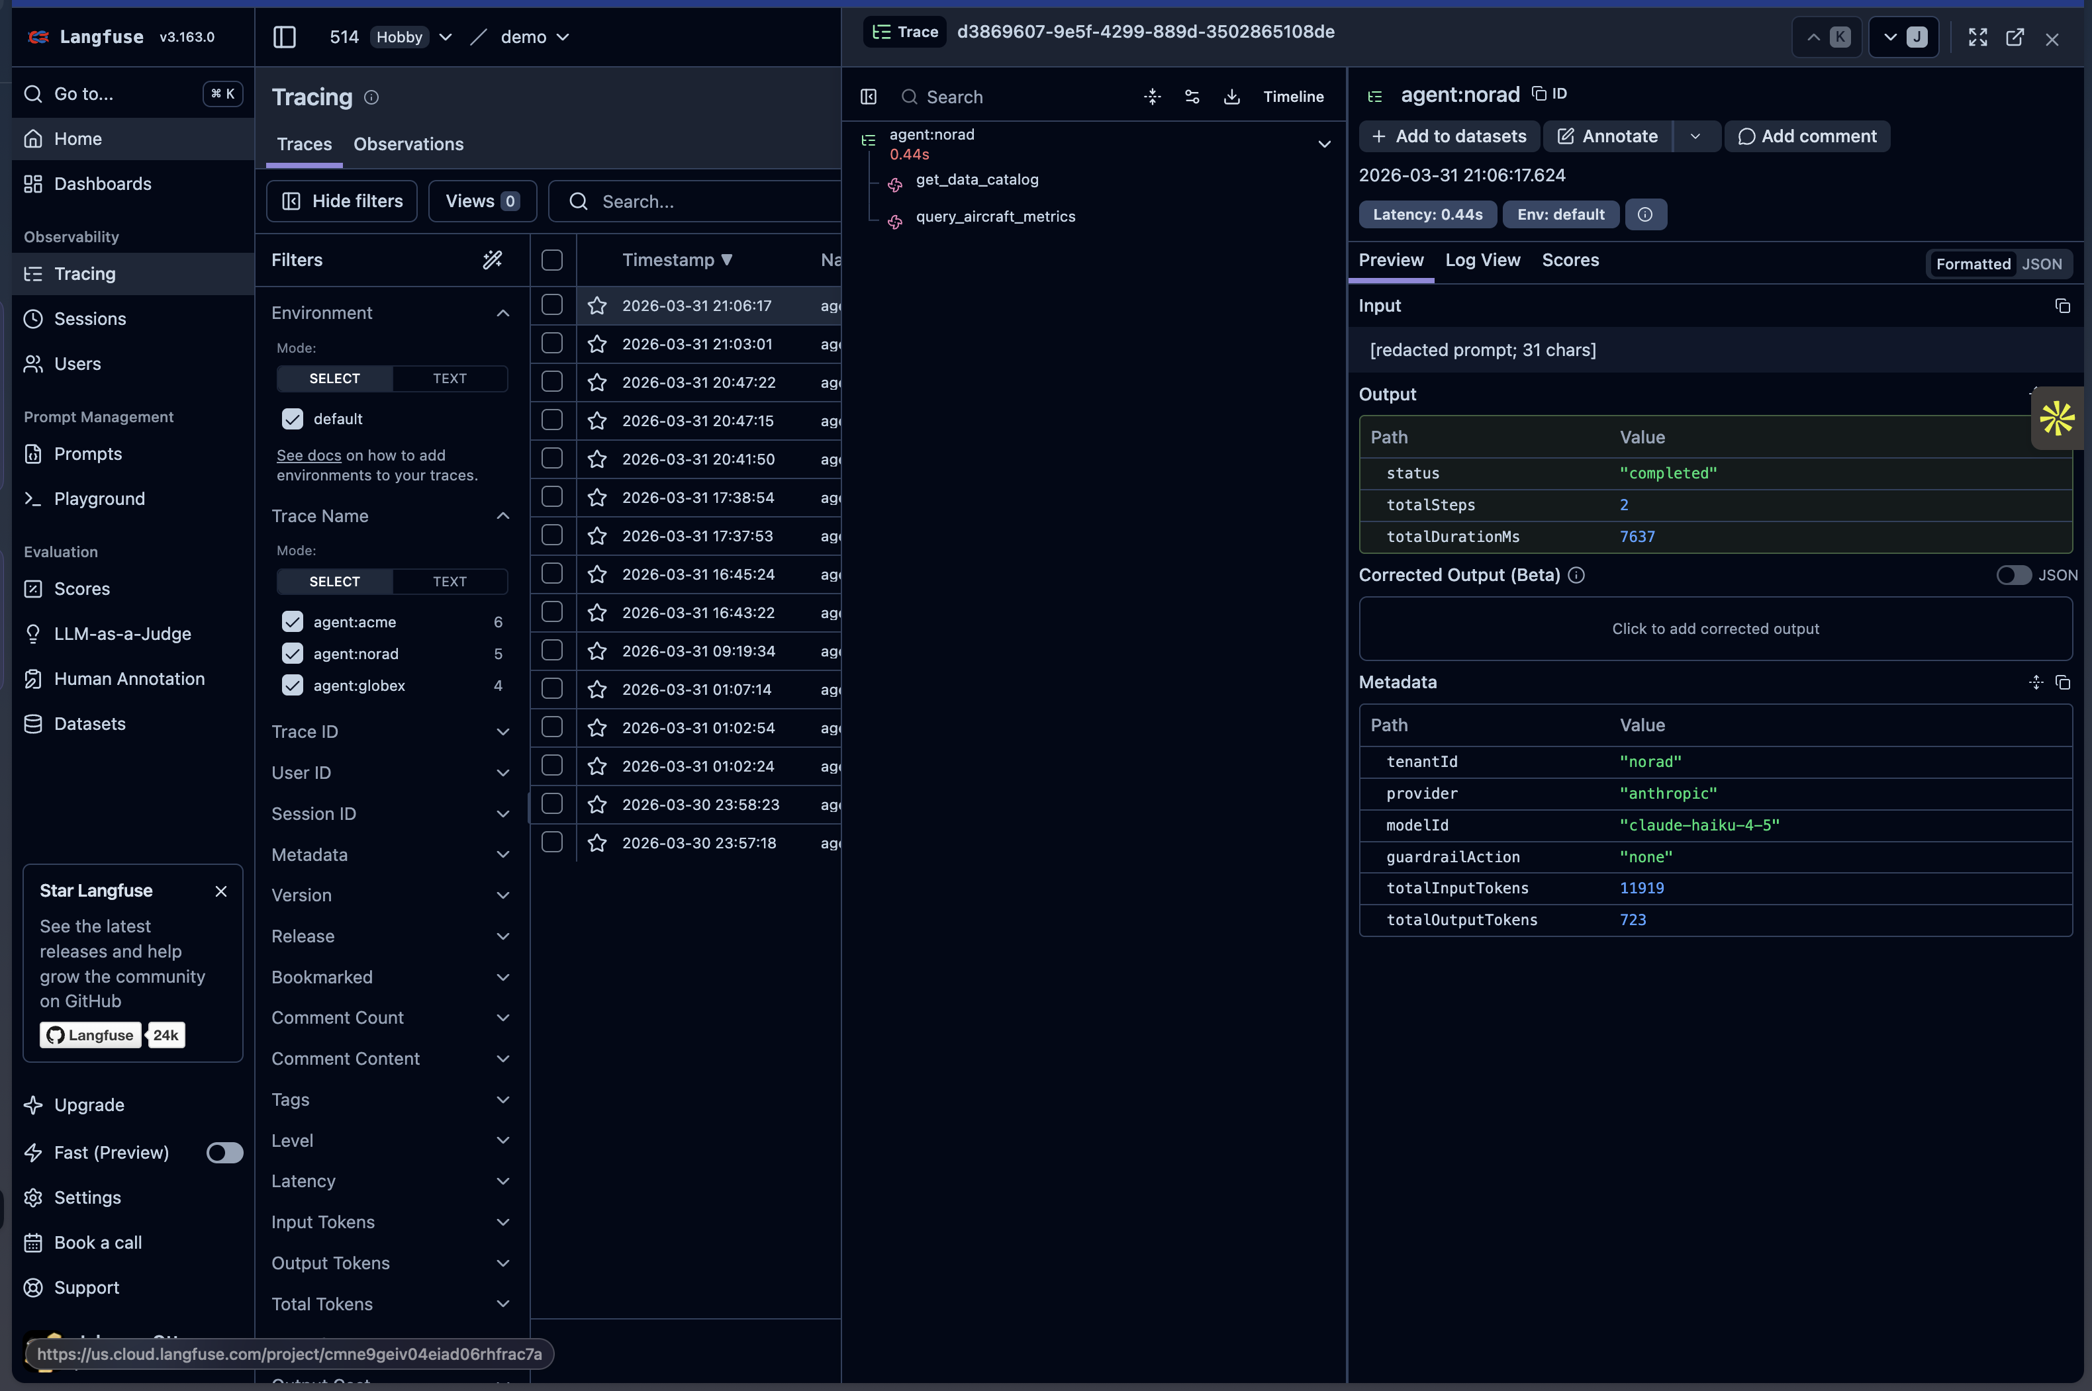Uncheck the agent:acme trace name filter
2092x1391 pixels.
[292, 622]
